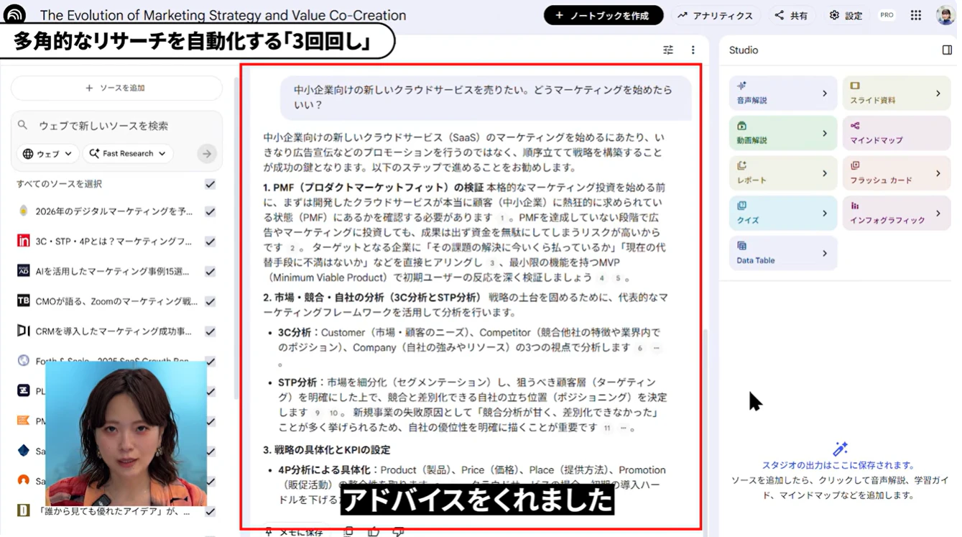Open citation 1 in PMF paragraph
This screenshot has height=537, width=962.
pos(503,218)
